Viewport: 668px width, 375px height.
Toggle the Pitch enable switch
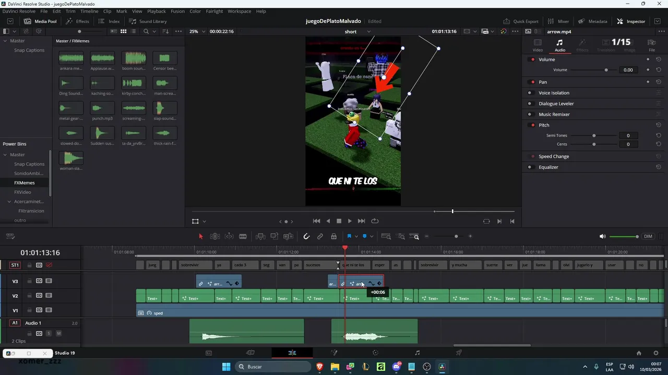[532, 125]
